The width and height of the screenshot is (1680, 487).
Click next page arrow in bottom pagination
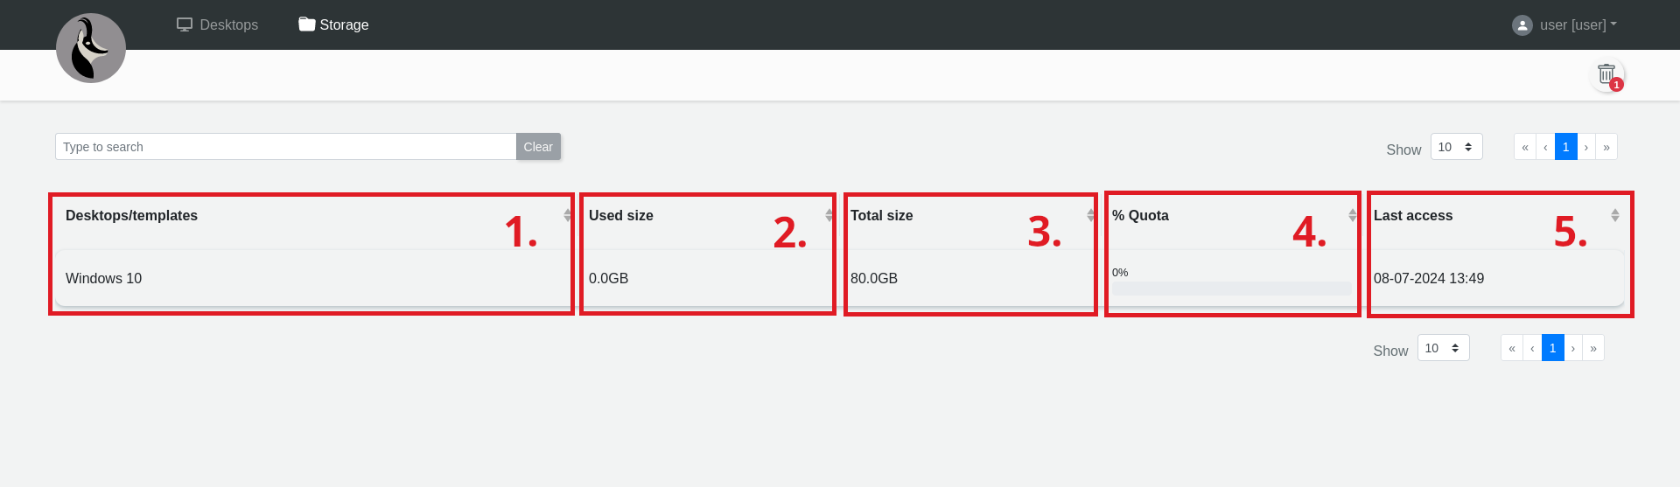(1573, 348)
